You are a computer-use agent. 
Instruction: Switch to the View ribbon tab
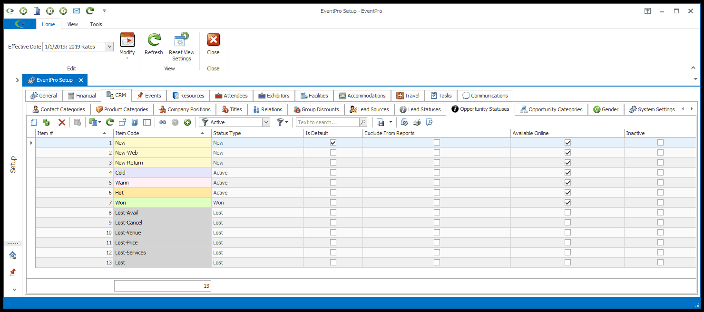[x=72, y=24]
